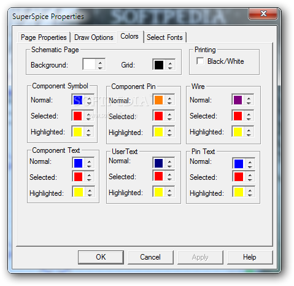This screenshot has width=294, height=286.
Task: Click the yellow Pin Text Highlighted swatch
Action: pos(239,192)
